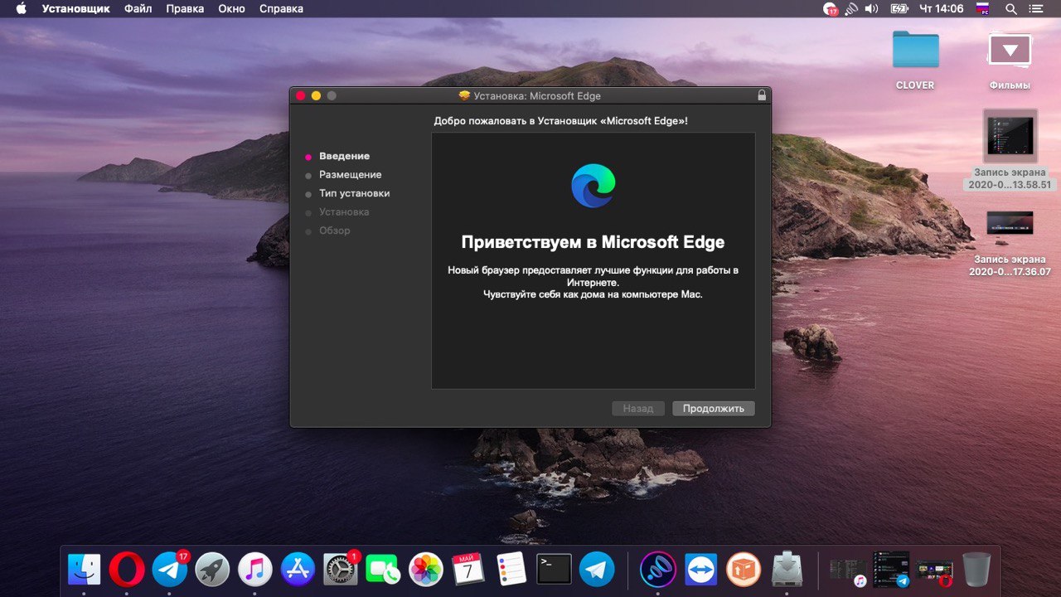Viewport: 1061px width, 597px height.
Task: Minimize the installer window with yellow button
Action: tap(316, 96)
